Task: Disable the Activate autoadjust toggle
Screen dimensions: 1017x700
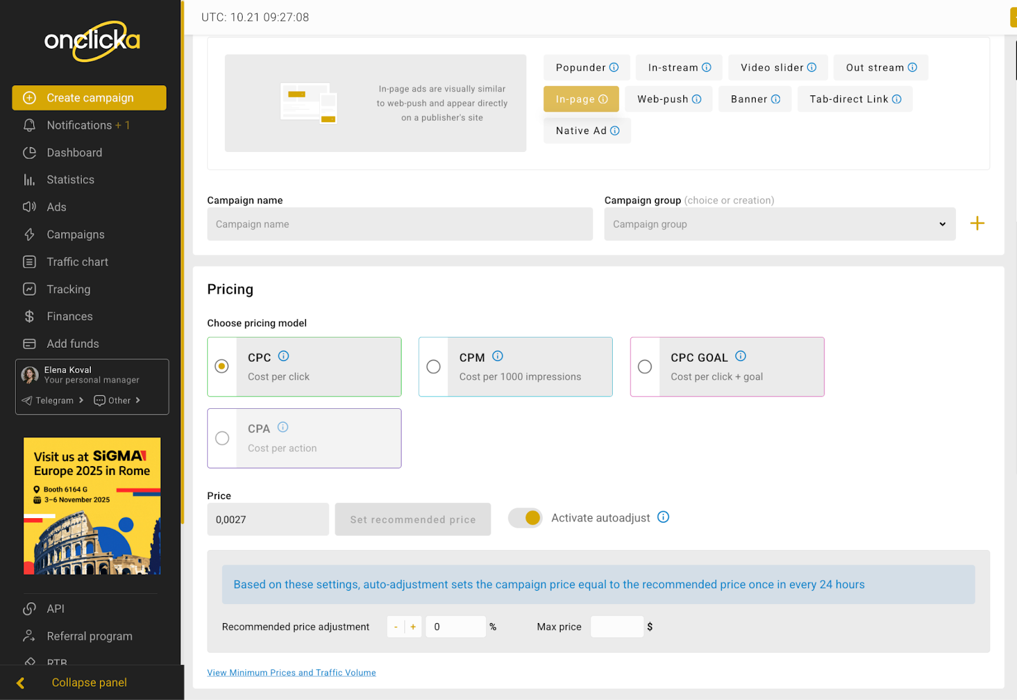Action: coord(525,518)
